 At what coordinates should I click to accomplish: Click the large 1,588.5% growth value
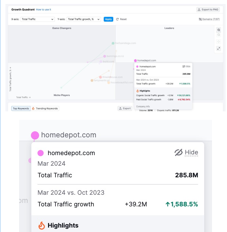click(182, 204)
